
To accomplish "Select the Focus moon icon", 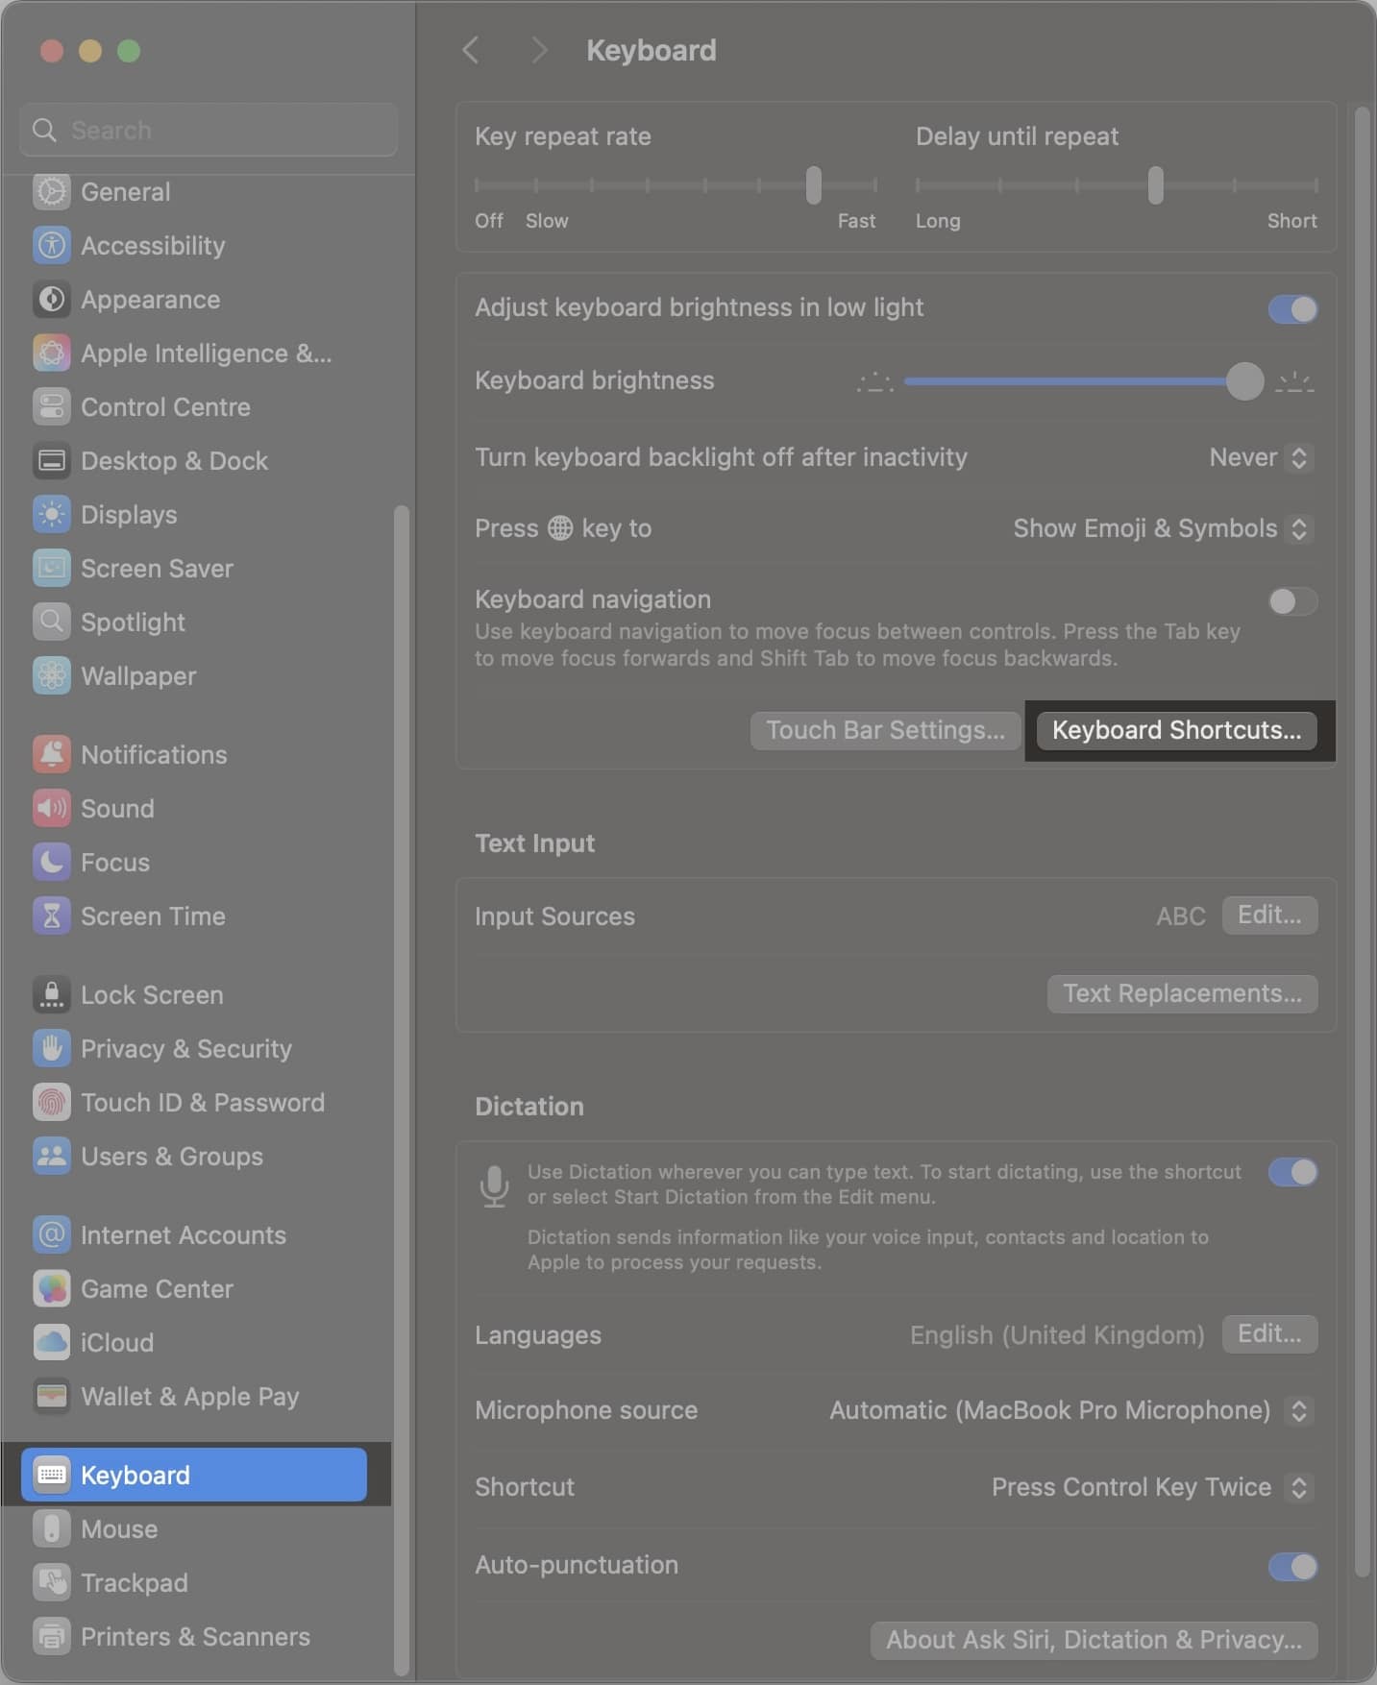I will point(52,863).
